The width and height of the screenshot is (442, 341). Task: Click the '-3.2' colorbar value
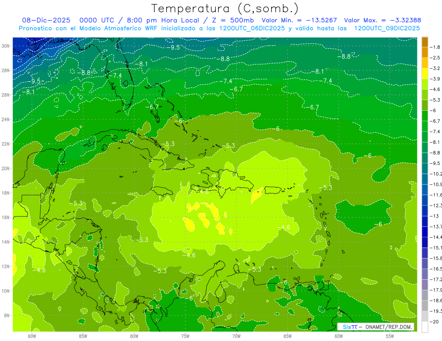[435, 68]
